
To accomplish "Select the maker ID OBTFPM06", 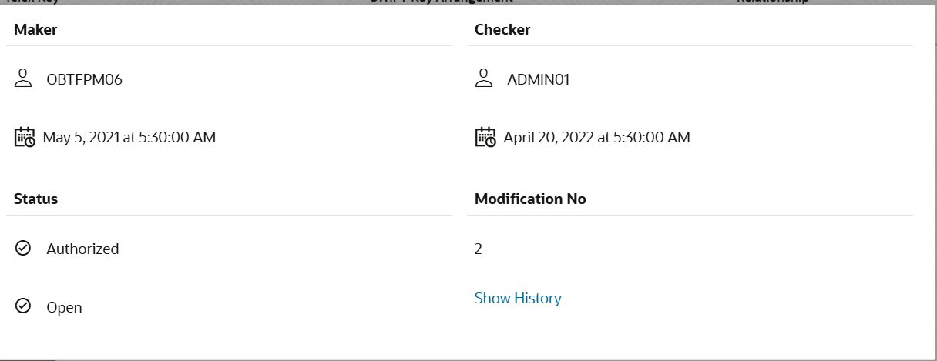I will (x=84, y=79).
